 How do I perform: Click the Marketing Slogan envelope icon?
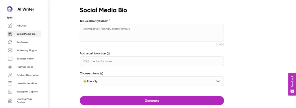[x=10, y=50]
